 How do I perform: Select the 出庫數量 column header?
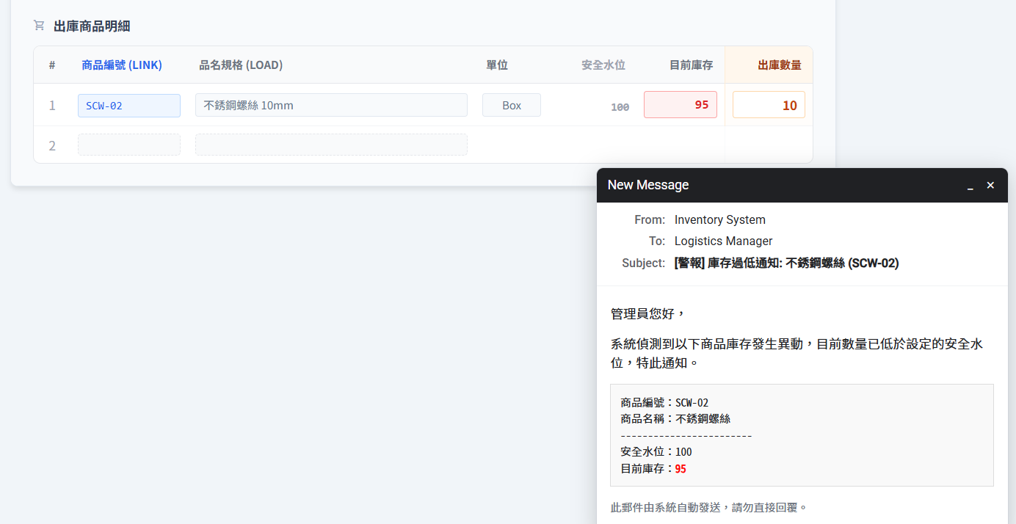click(779, 65)
